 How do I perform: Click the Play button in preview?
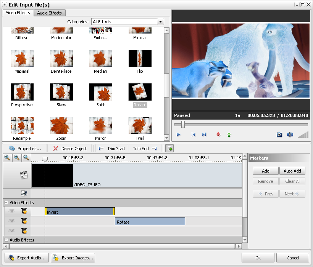tap(179, 135)
